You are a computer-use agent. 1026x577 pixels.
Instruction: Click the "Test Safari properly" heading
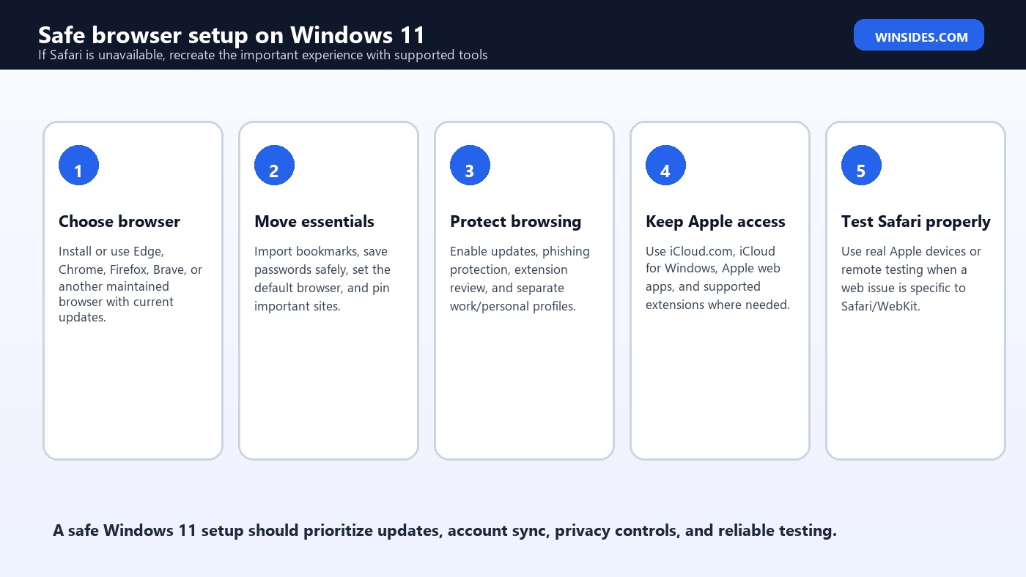(x=916, y=221)
